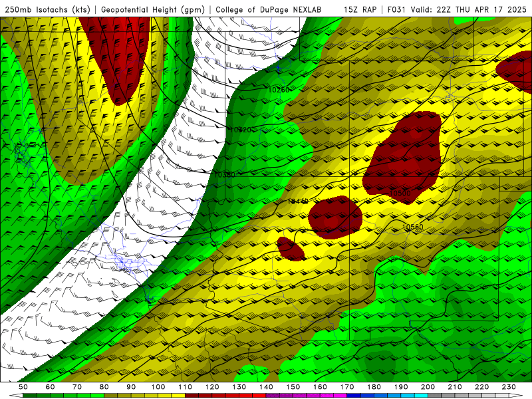Select the bright red swatch ending at 140
Viewport: 532px width, 399px height.
click(259, 395)
